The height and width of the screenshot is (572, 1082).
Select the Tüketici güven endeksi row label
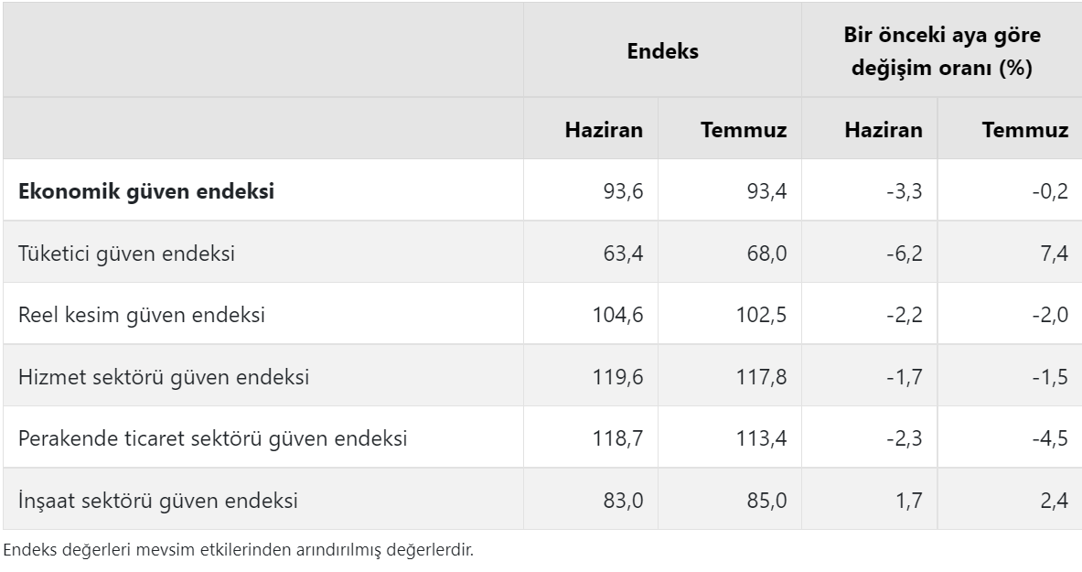tap(126, 254)
